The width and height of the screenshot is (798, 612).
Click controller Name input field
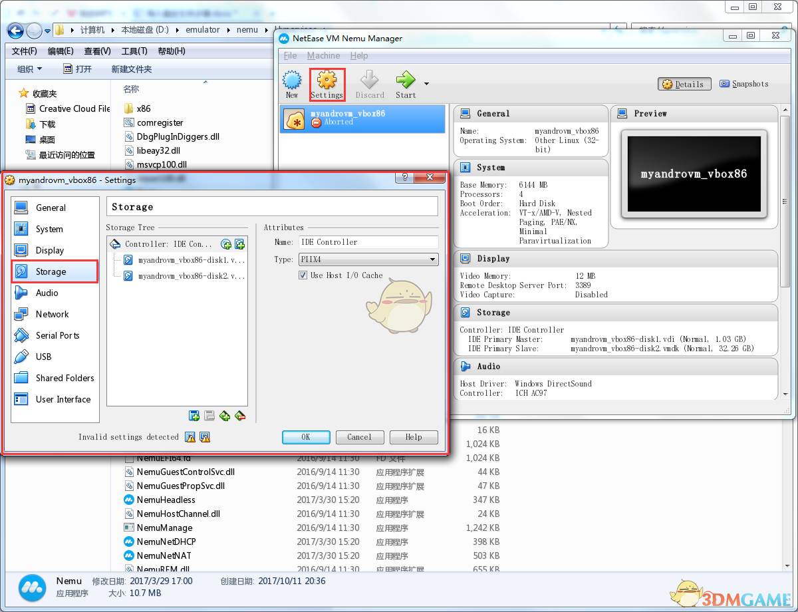[368, 242]
